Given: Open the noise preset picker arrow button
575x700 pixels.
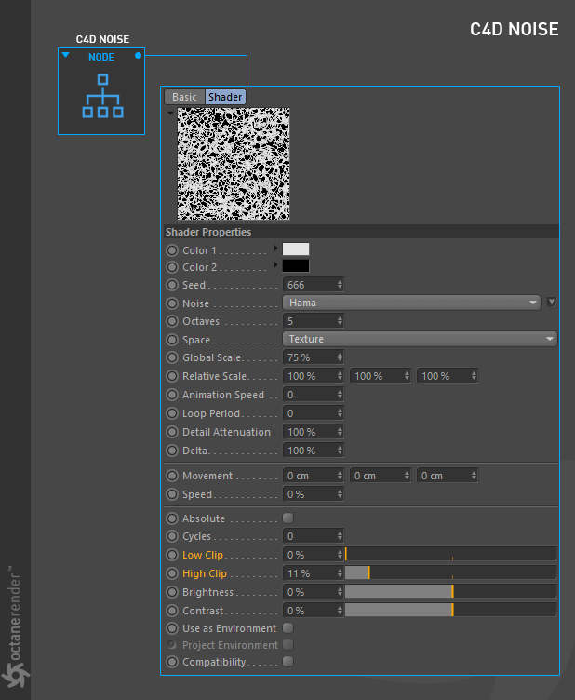Looking at the screenshot, I should pos(552,303).
